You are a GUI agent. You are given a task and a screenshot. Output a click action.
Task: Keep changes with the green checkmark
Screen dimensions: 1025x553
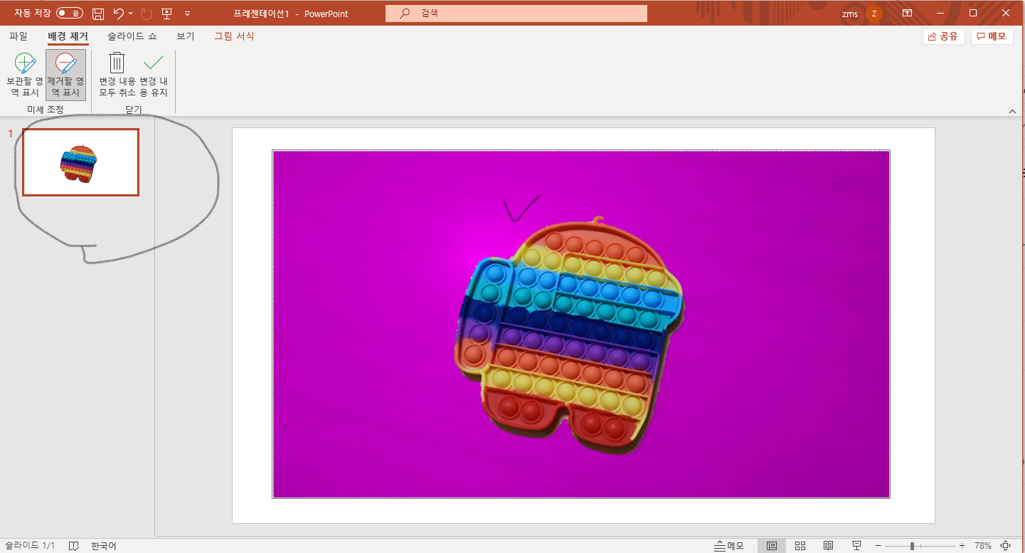coord(154,75)
